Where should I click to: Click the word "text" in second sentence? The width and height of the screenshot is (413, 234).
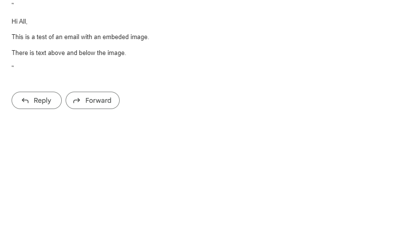(x=41, y=53)
